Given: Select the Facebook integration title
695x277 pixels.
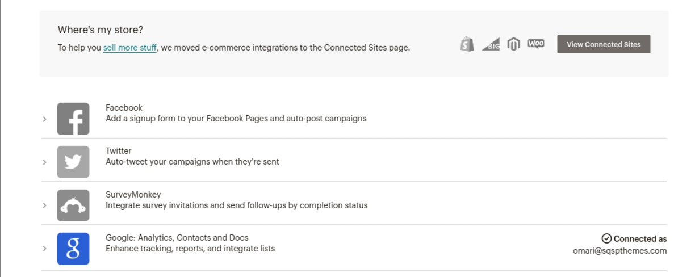Looking at the screenshot, I should pyautogui.click(x=124, y=108).
